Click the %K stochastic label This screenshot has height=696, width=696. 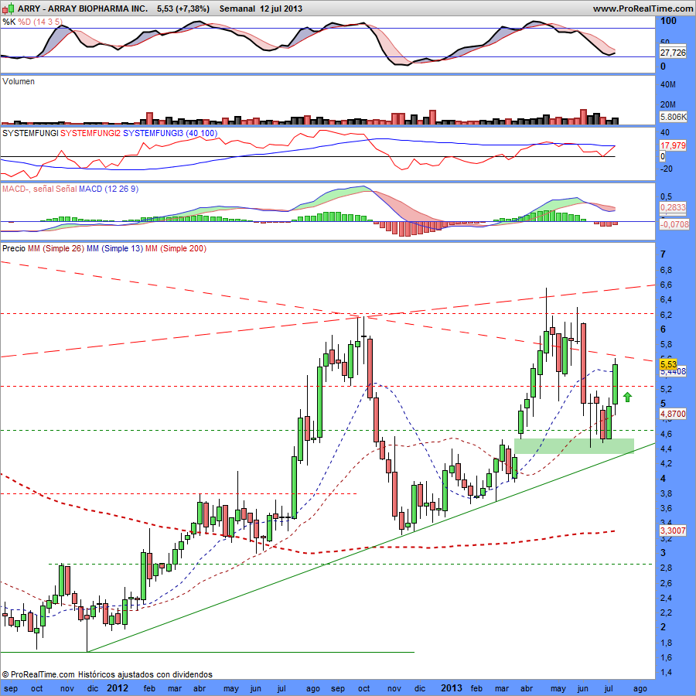pos(9,22)
